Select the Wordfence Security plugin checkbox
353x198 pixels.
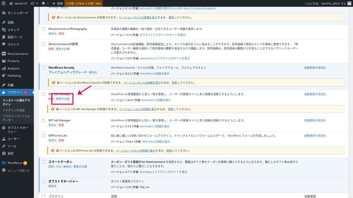coord(43,68)
